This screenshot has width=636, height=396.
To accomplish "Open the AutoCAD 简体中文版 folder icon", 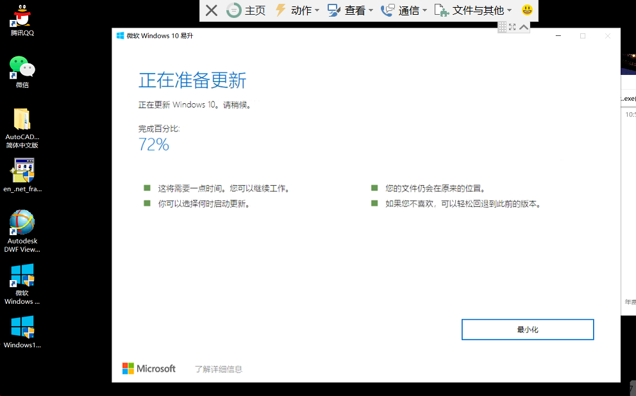I will coord(22,128).
